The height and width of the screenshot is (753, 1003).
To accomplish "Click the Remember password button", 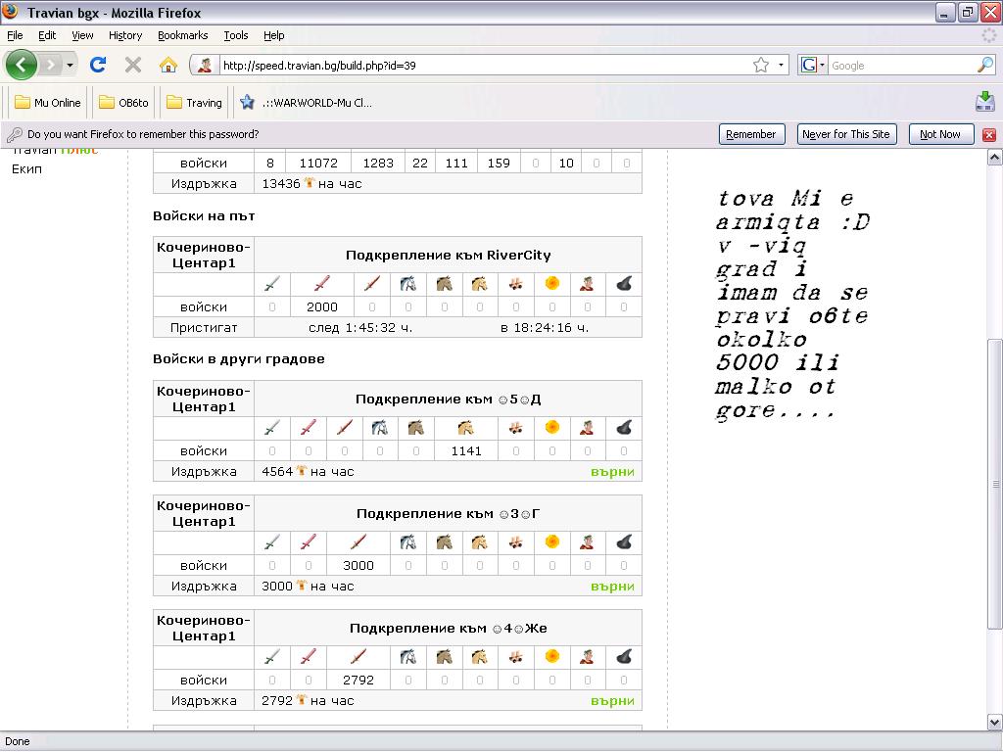I will (x=751, y=135).
